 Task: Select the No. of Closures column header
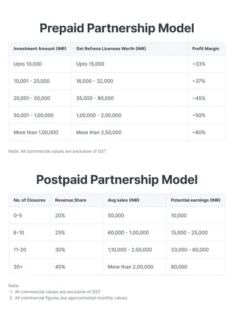click(29, 200)
